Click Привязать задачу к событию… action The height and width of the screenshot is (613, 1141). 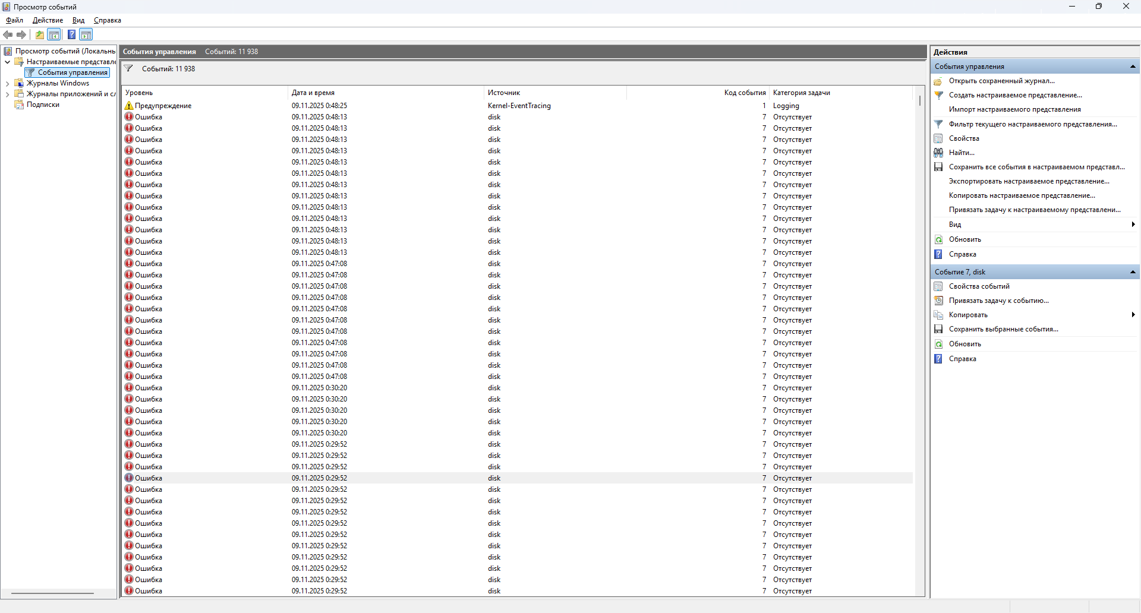(998, 301)
